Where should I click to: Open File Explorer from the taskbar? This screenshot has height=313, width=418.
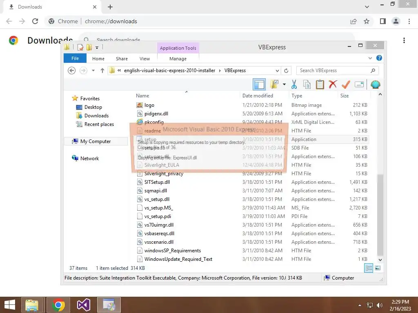pyautogui.click(x=32, y=305)
